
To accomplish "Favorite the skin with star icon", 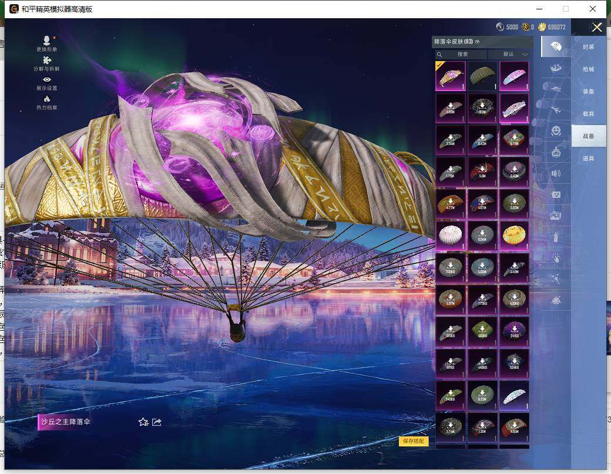I will point(143,422).
